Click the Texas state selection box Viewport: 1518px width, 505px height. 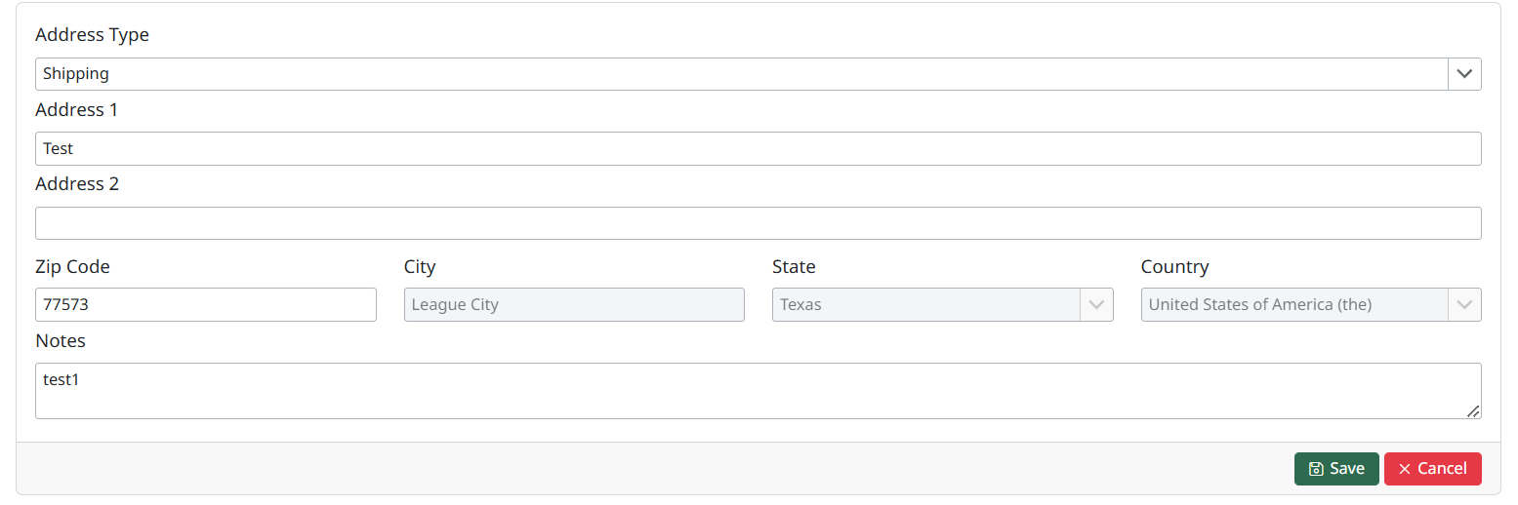click(x=942, y=305)
